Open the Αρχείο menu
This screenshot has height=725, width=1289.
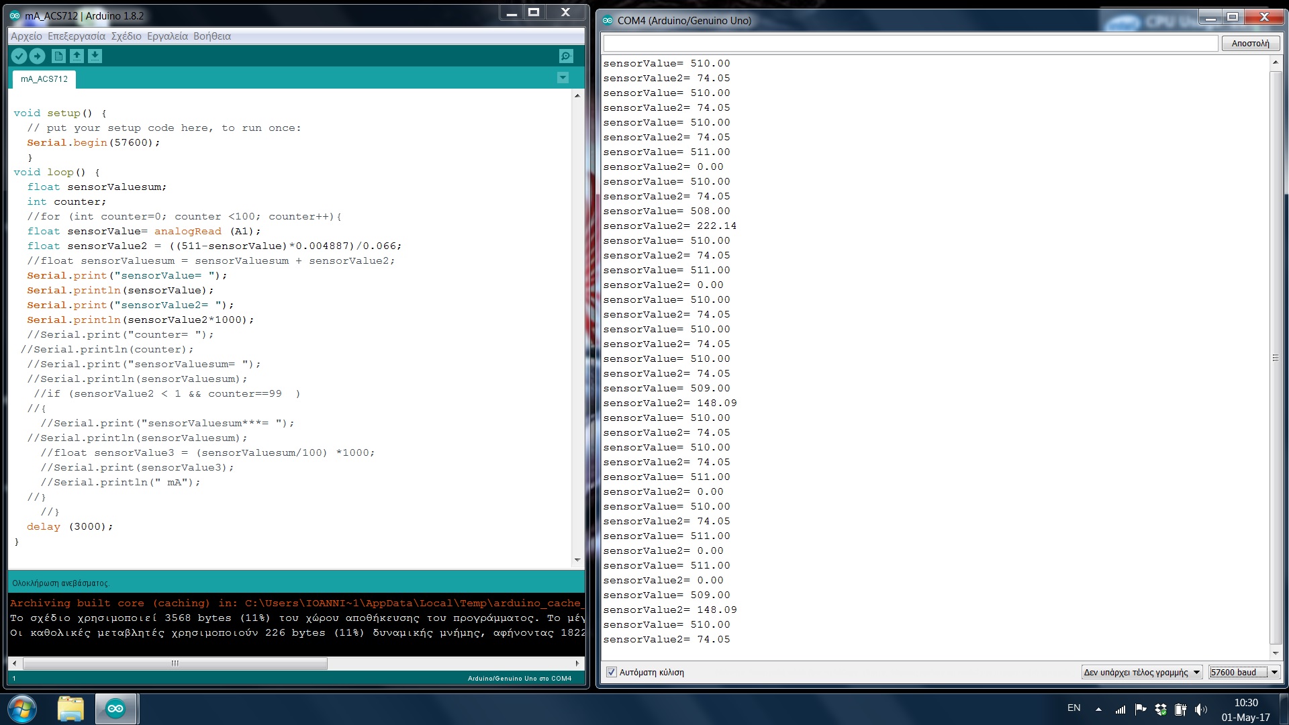pos(26,36)
